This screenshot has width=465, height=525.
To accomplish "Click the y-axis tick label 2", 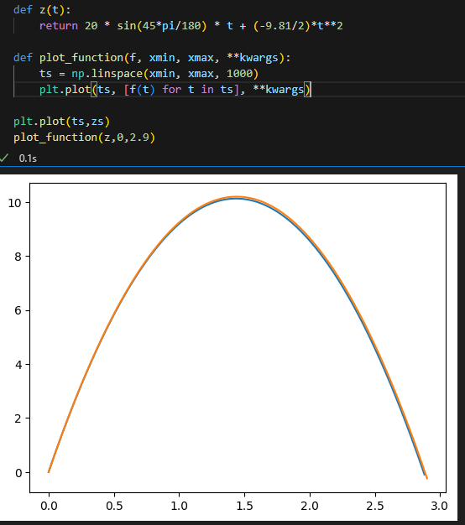I will click(x=18, y=418).
